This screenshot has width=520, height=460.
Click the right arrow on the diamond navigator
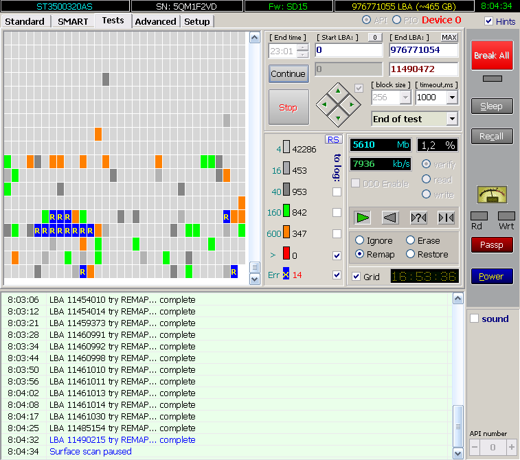[x=352, y=104]
